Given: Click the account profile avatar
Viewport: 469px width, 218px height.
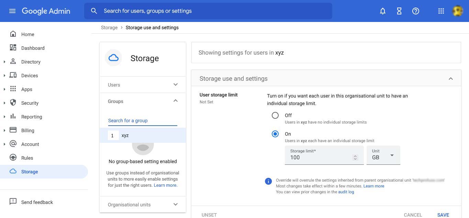Looking at the screenshot, I should click(x=457, y=11).
